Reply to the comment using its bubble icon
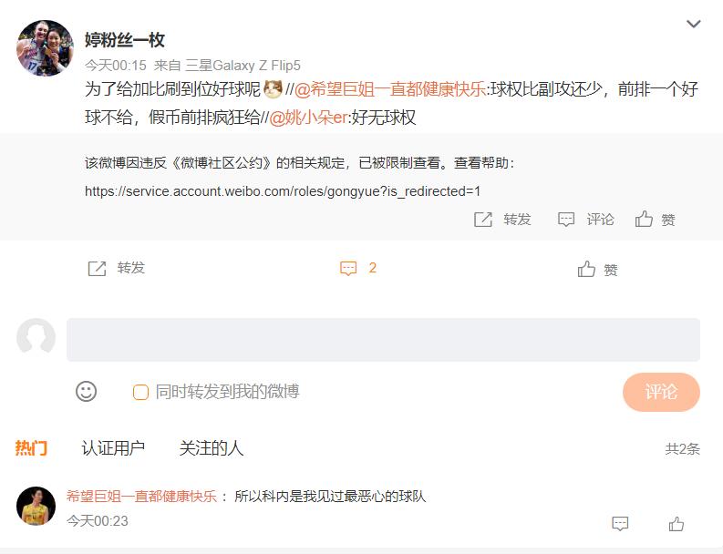This screenshot has height=554, width=723. coord(620,524)
